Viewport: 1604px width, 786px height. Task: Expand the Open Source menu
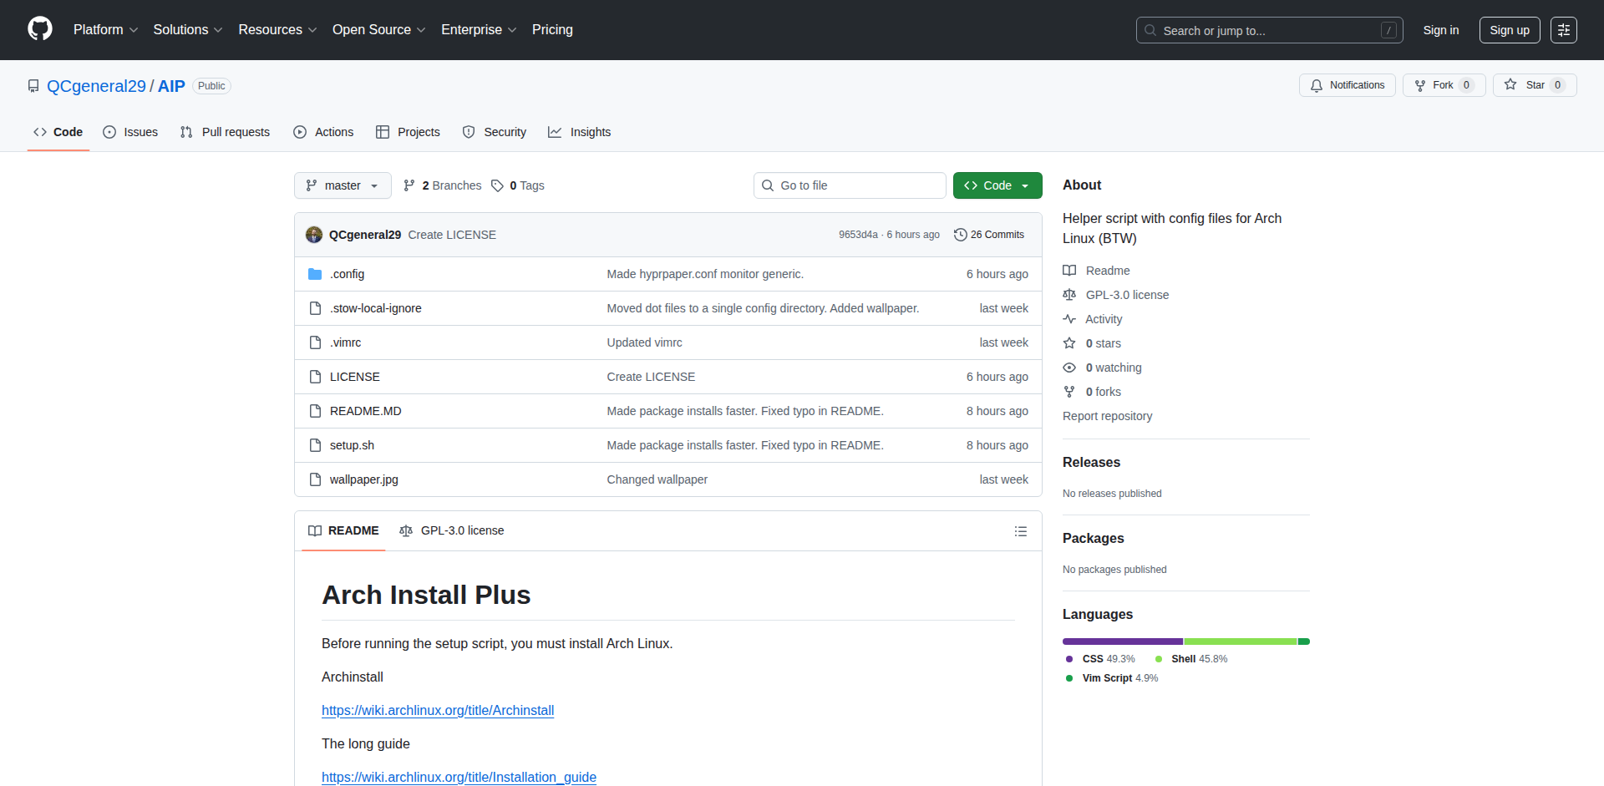378,29
